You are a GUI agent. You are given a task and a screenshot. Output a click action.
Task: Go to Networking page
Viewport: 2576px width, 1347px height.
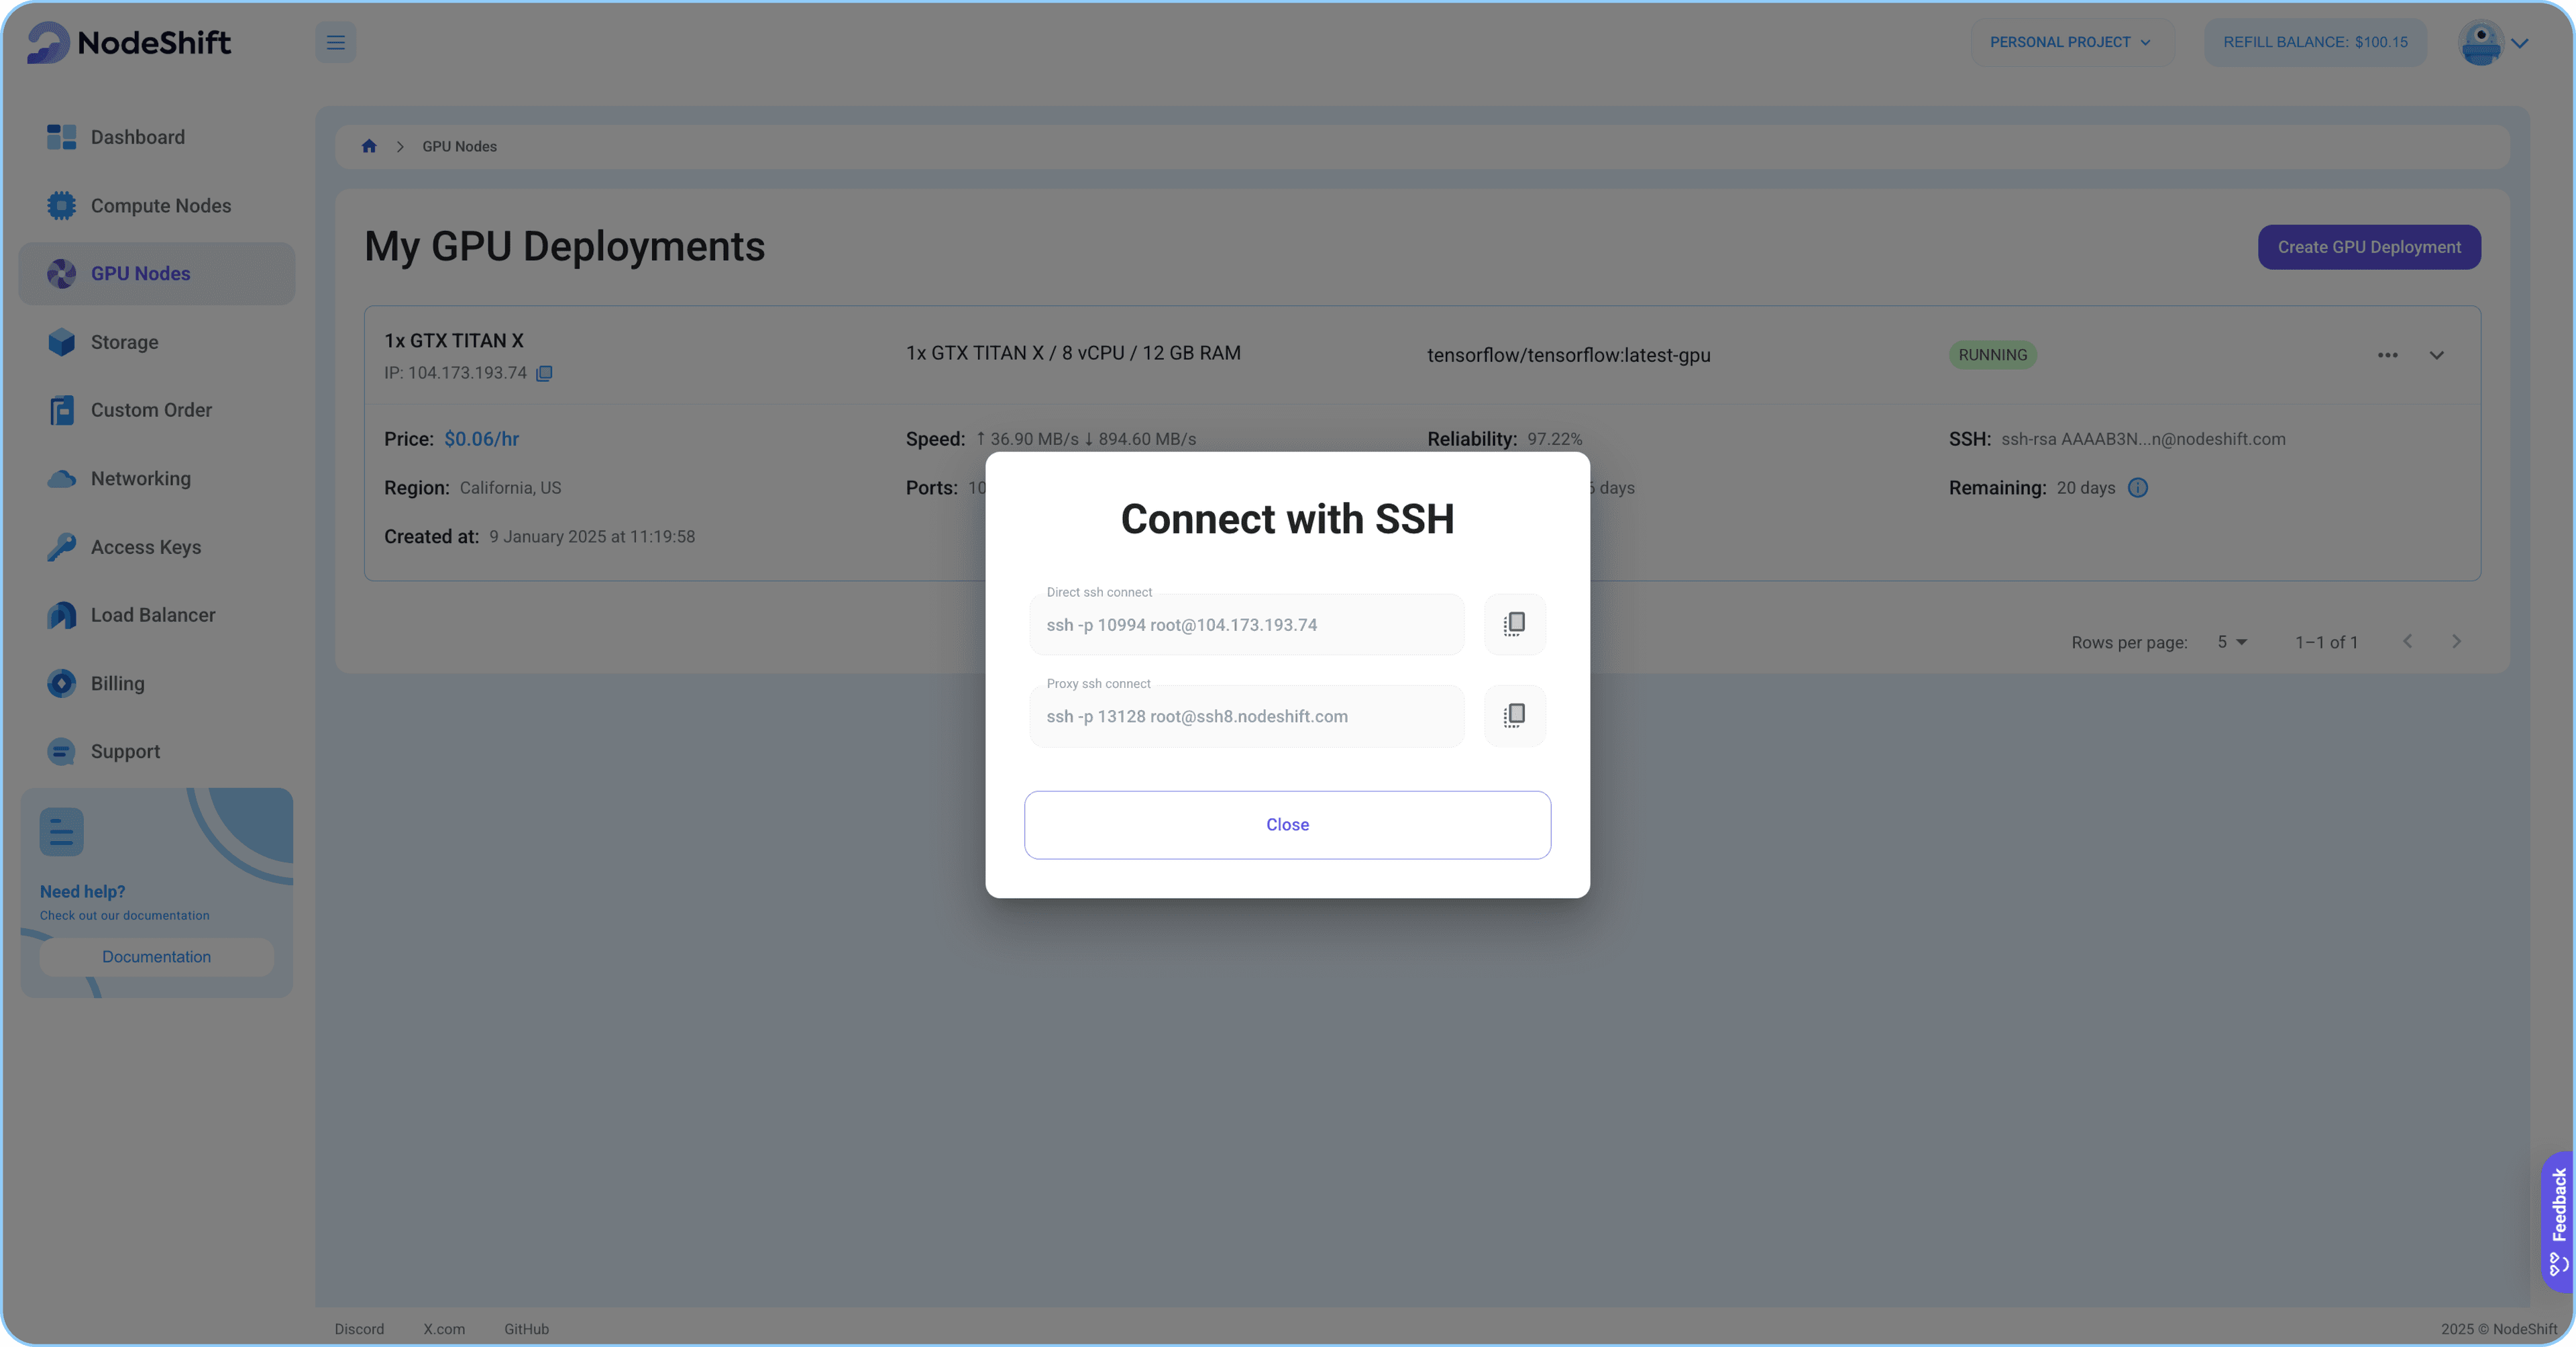pyautogui.click(x=141, y=479)
